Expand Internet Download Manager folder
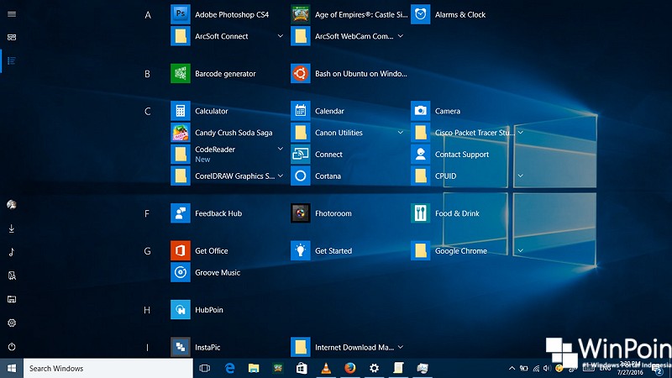The height and width of the screenshot is (378, 672). [401, 347]
